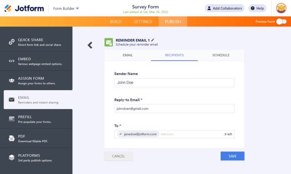This screenshot has width=291, height=174.
Task: Open the Embed code icon
Action: point(12,61)
